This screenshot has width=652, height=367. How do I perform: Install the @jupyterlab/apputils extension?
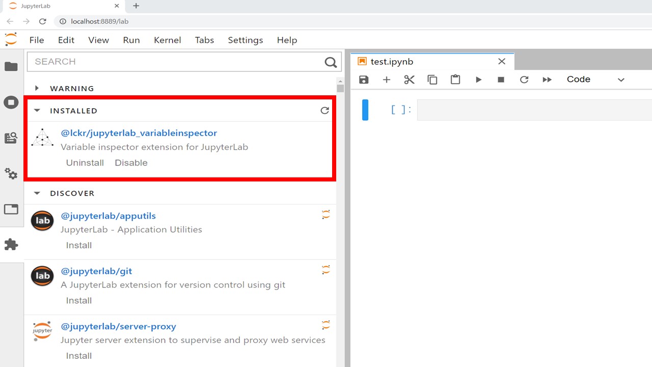click(x=79, y=245)
